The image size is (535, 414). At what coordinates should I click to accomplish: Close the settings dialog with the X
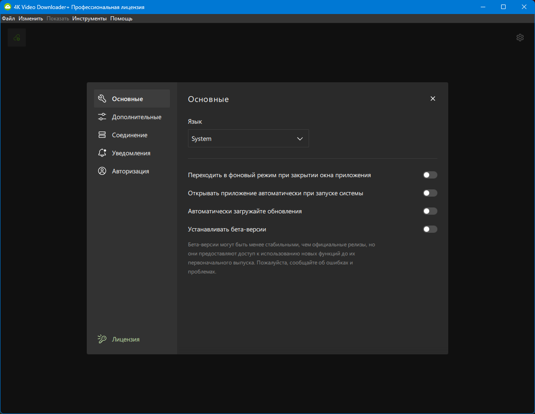click(432, 99)
